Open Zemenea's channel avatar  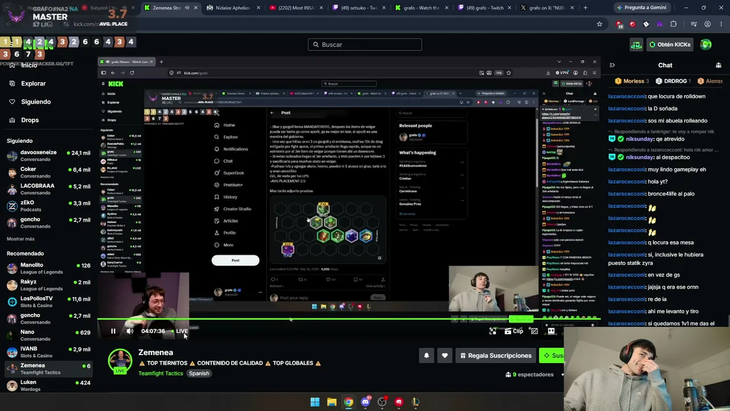pos(120,360)
